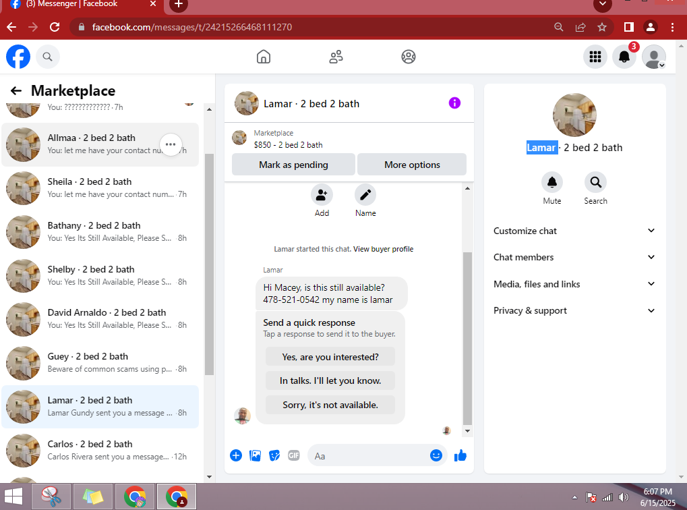
Task: Click the chat messages scrollbar thumb
Action: pyautogui.click(x=467, y=339)
